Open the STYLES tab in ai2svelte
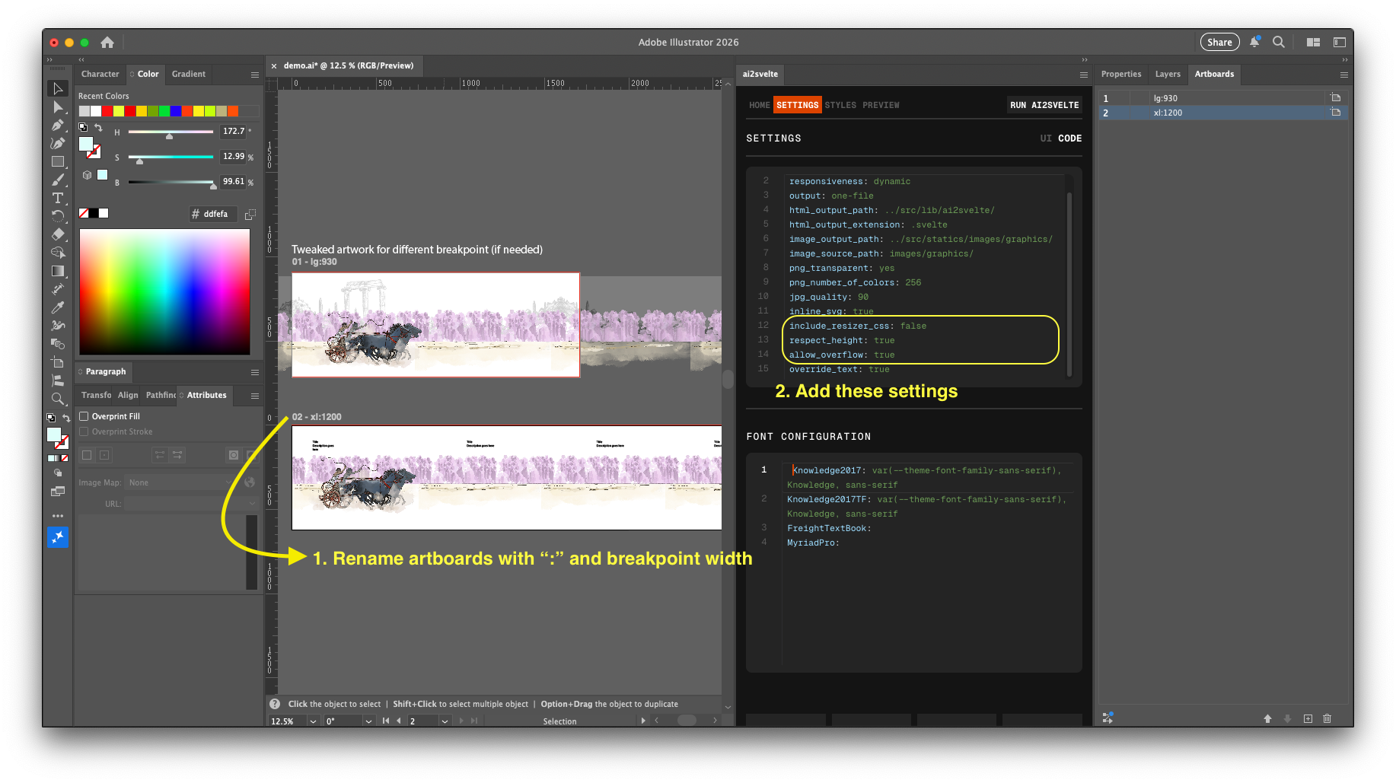Screen dimensions: 1396x783 (840, 105)
